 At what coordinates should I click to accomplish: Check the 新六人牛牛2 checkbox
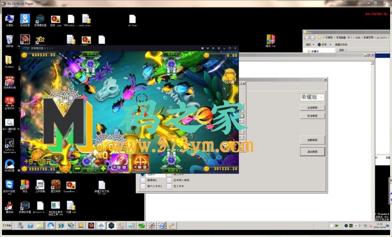pos(143,186)
